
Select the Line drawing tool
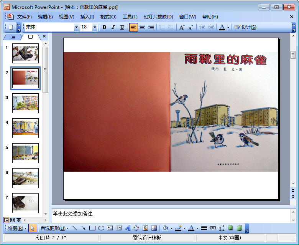75,228
